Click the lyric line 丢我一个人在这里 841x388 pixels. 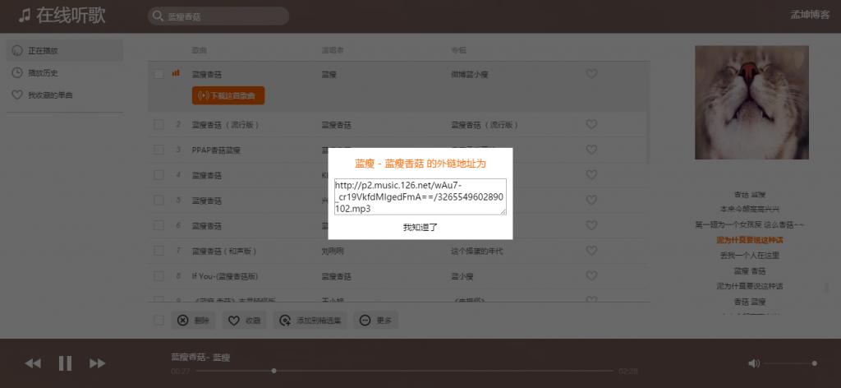tap(750, 256)
